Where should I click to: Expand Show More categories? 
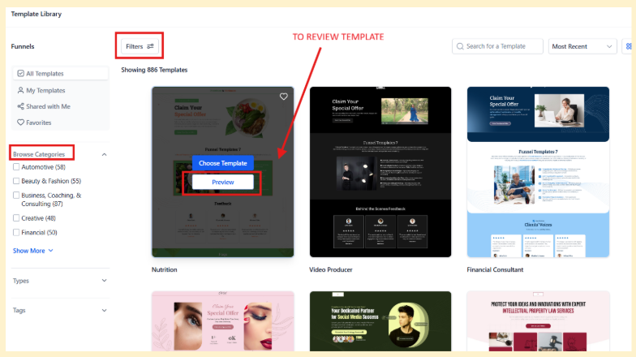[x=32, y=251]
